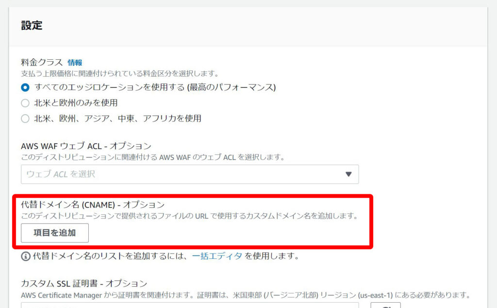
Task: Click the AWS Certificate Manager description text
Action: pos(245,295)
